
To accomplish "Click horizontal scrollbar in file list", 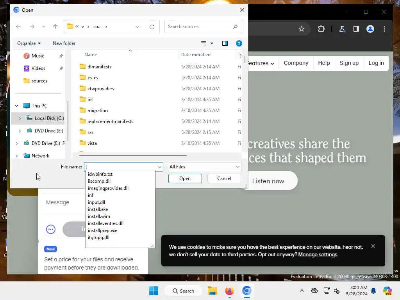I will coord(133,155).
